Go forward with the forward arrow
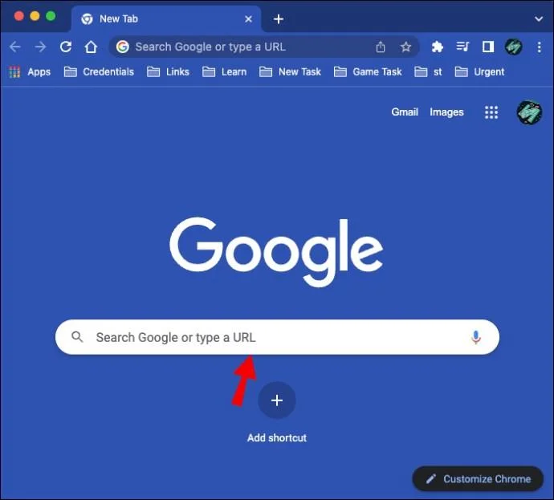 click(40, 47)
